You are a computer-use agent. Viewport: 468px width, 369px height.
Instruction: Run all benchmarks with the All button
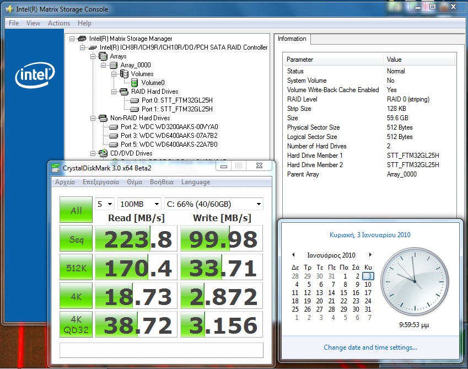coord(76,210)
